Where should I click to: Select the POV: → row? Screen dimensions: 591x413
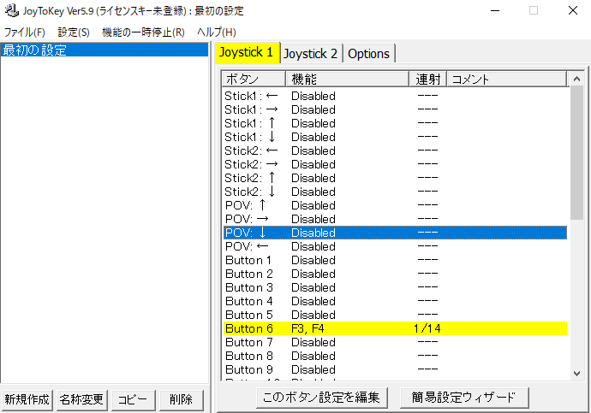point(395,219)
